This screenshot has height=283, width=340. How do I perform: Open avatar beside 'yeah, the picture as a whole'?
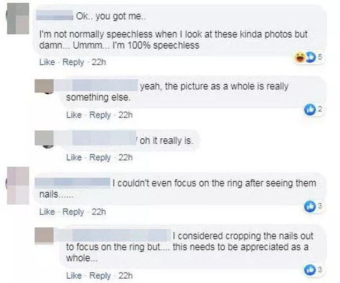(44, 86)
